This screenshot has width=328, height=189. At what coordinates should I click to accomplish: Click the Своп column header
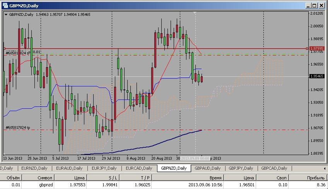pyautogui.click(x=273, y=178)
